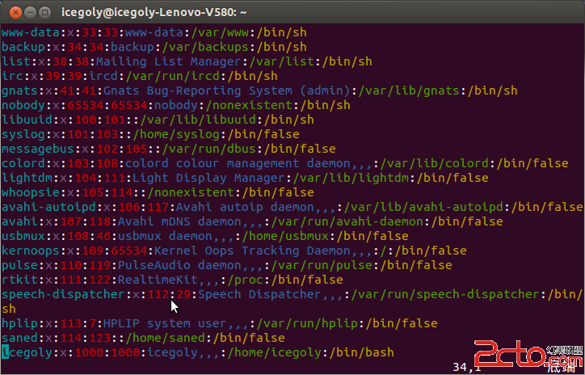This screenshot has width=585, height=375.
Task: Click the /home/syslog home directory
Action: click(x=177, y=134)
